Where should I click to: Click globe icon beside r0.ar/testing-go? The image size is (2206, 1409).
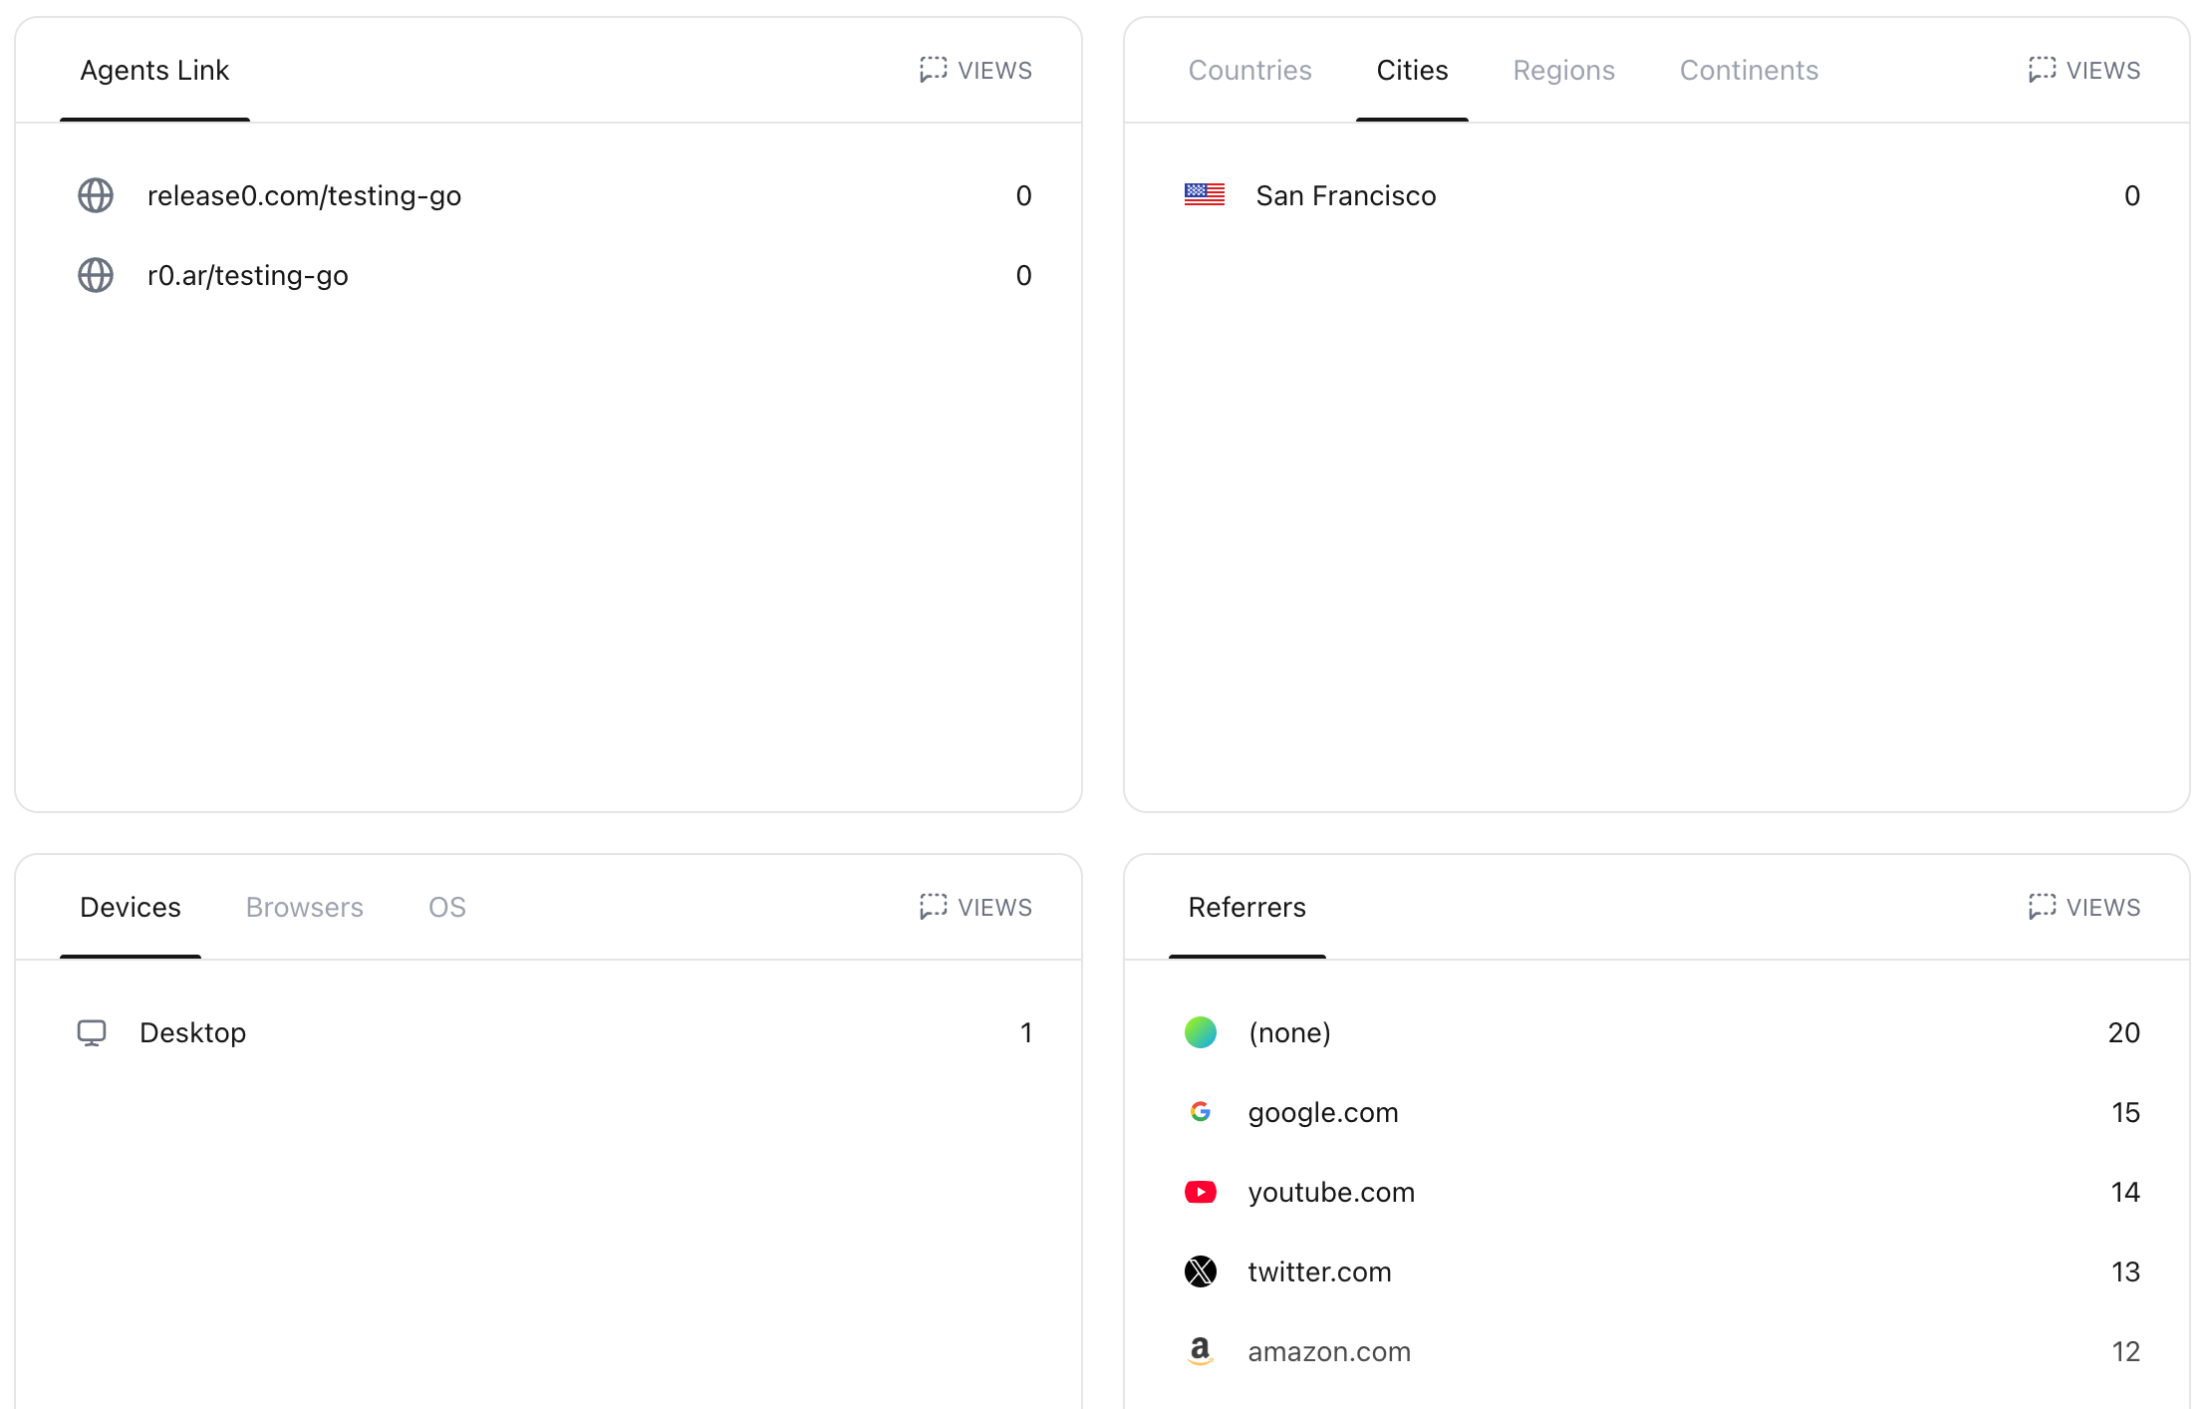click(96, 275)
